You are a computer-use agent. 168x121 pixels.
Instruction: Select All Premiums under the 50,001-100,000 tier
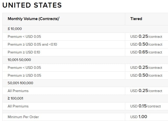pos(18,91)
